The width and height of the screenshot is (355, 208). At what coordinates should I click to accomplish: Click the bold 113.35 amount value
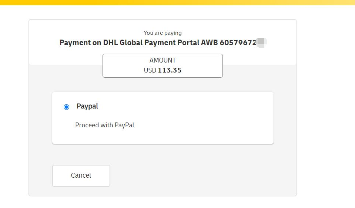(170, 70)
